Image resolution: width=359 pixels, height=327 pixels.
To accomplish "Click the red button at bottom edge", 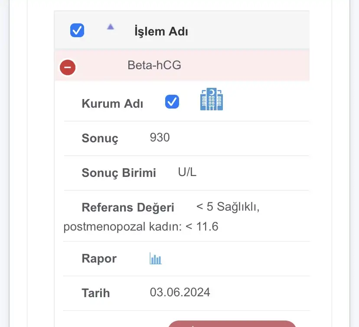I will [x=232, y=324].
